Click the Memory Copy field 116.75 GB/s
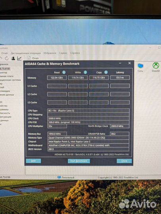 99,78
